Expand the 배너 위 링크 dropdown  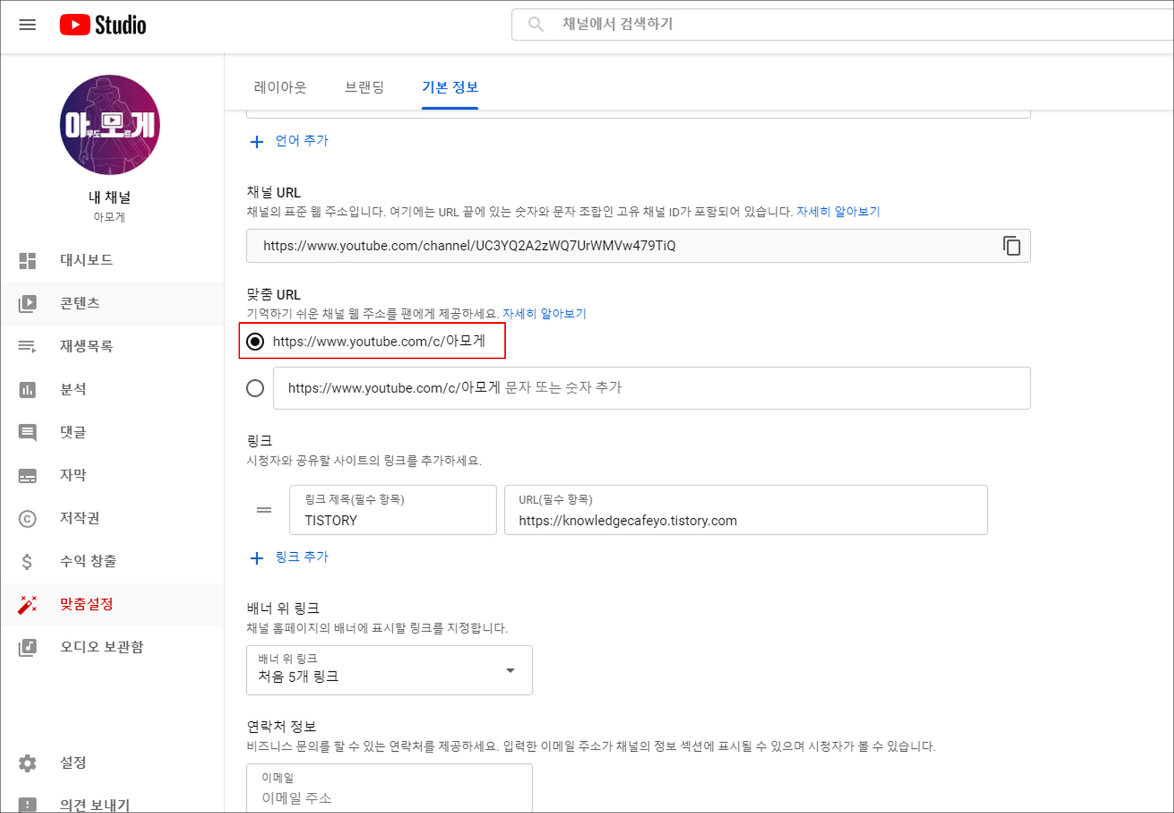(x=389, y=670)
